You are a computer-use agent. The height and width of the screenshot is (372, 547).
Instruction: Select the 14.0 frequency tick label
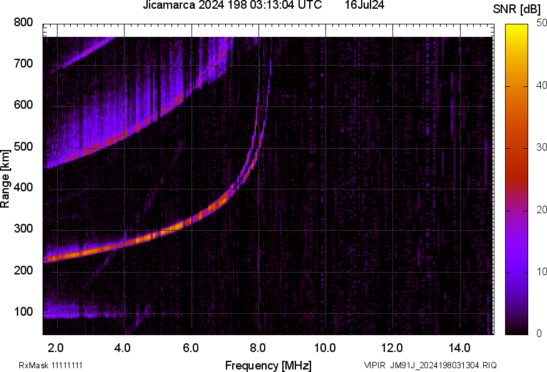pos(460,347)
